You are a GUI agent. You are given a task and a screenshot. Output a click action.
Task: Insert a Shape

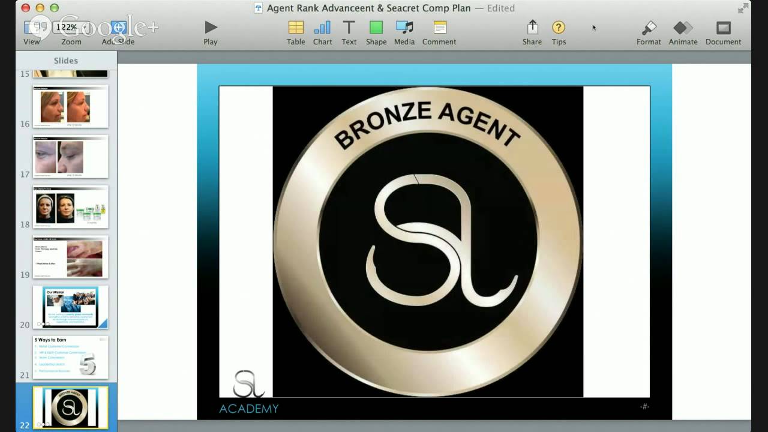click(x=376, y=32)
